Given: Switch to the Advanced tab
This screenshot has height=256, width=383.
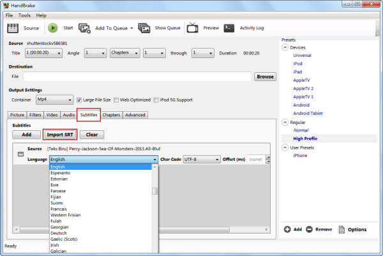Looking at the screenshot, I should [x=135, y=115].
